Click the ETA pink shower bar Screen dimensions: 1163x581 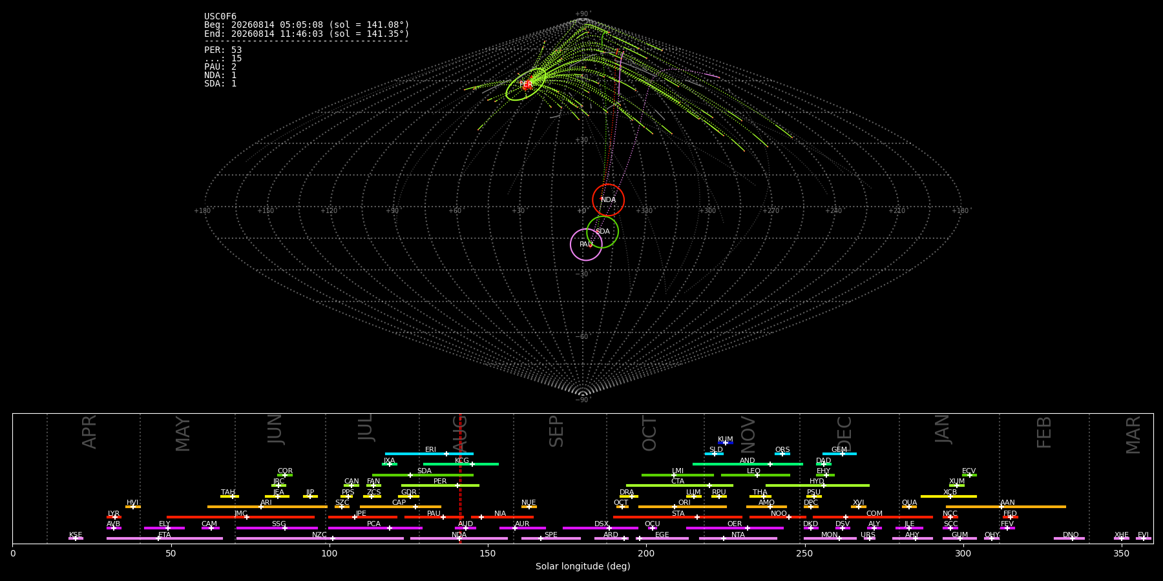click(165, 538)
